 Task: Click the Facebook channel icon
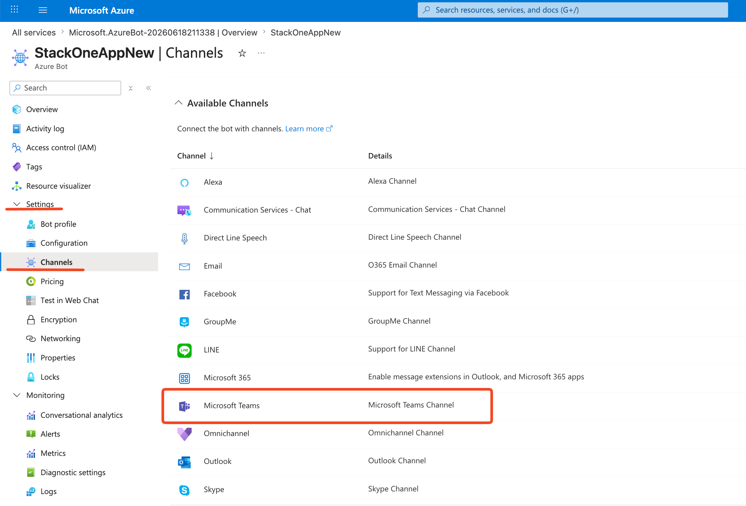coord(184,294)
